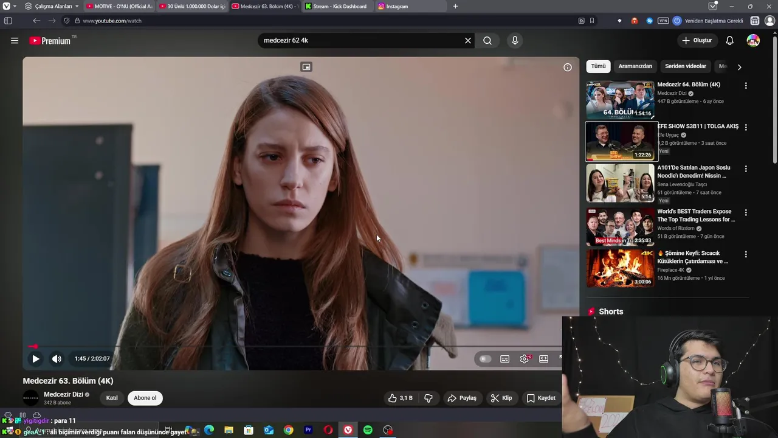
Task: Select the Seriden videolar chip
Action: [686, 66]
